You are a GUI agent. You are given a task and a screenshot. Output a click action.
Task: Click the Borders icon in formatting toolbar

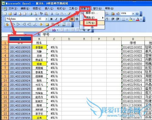123,19
